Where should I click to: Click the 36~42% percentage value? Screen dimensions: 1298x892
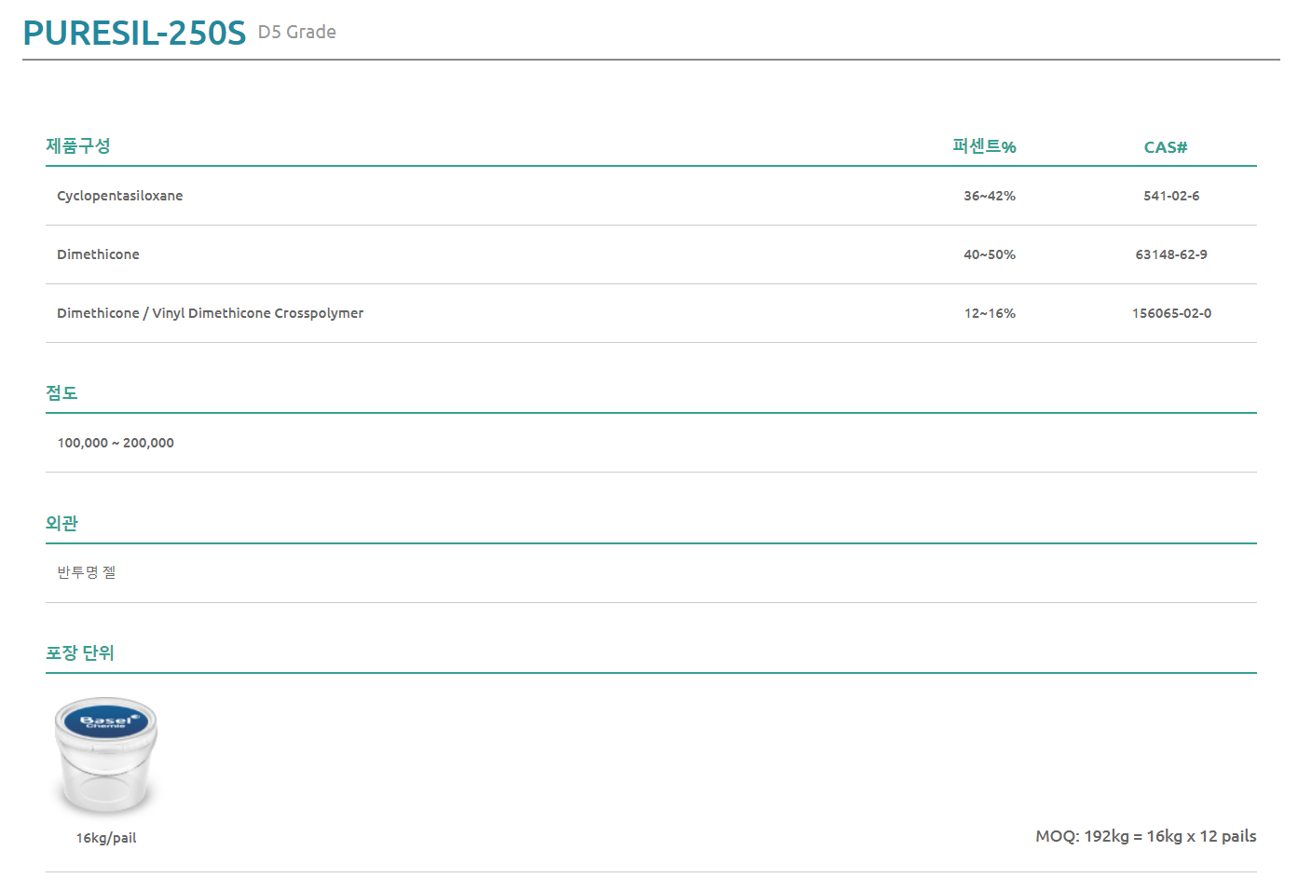pos(990,196)
